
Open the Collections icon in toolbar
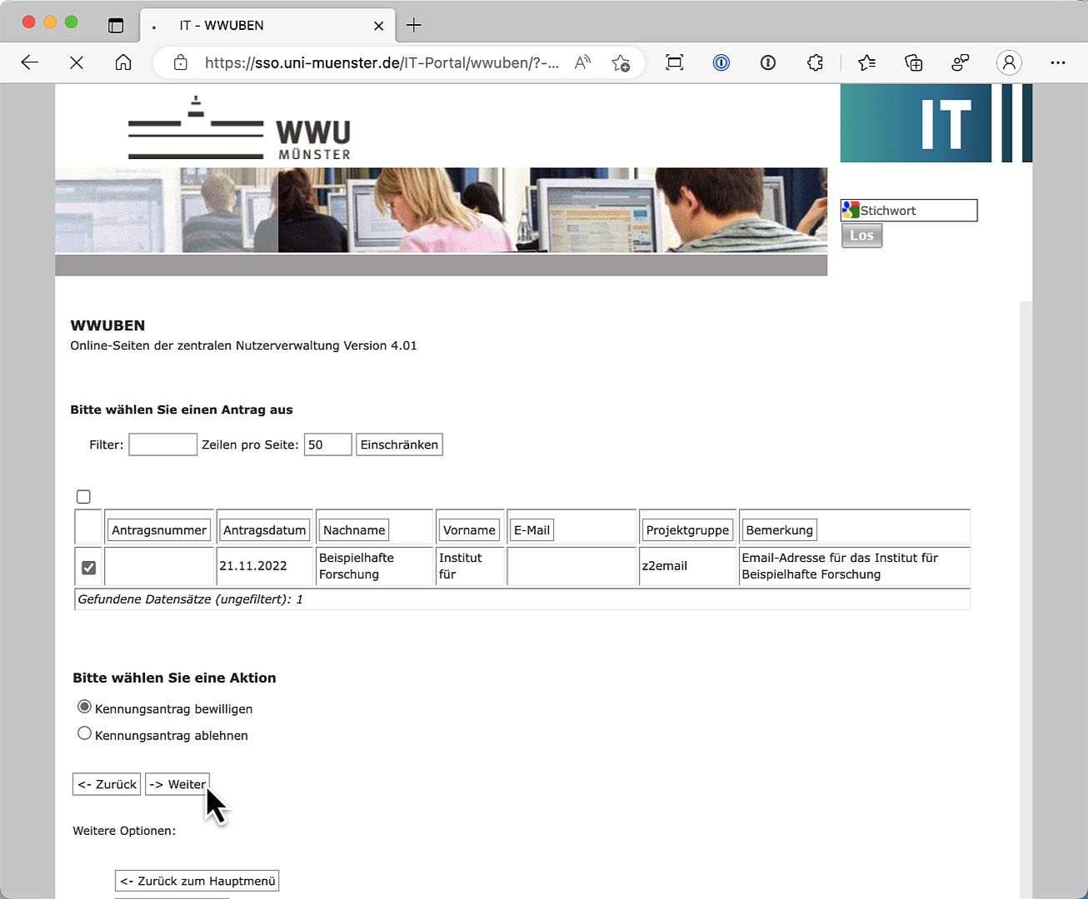pyautogui.click(x=914, y=62)
